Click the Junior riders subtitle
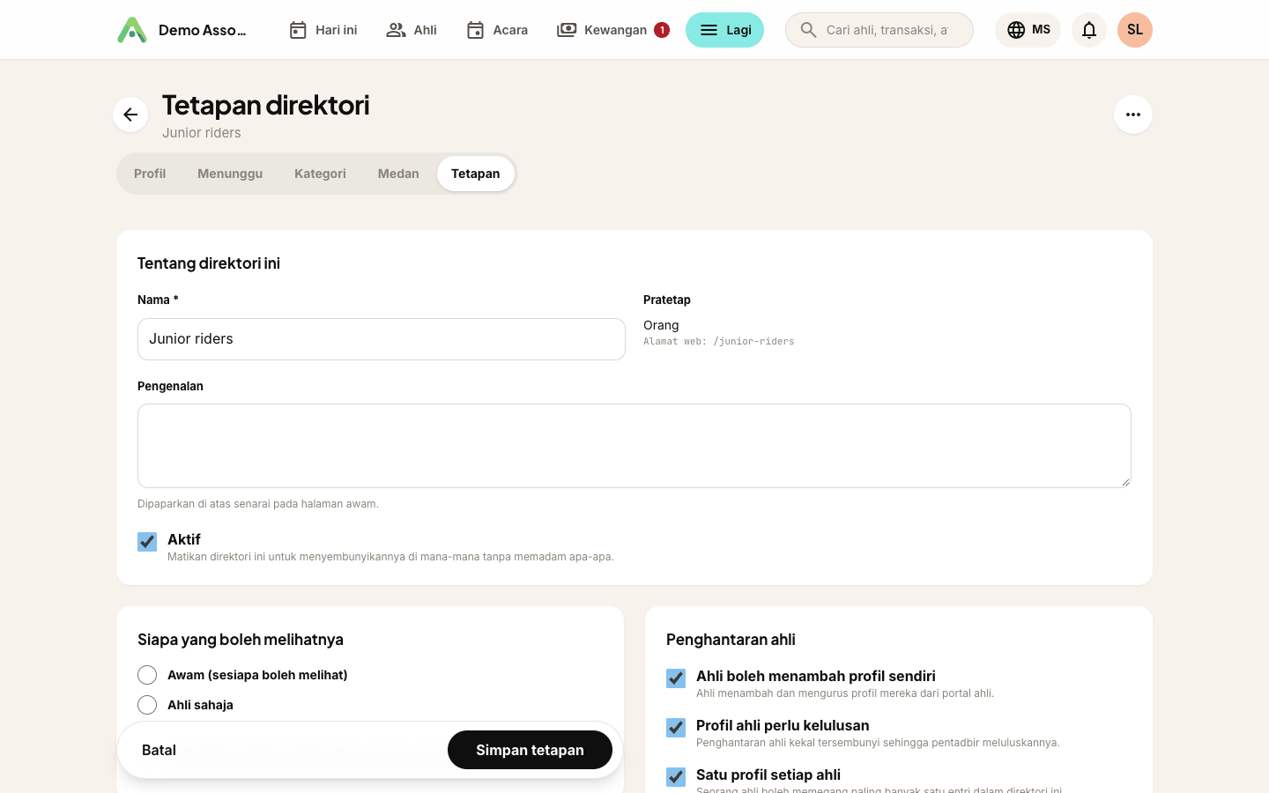Screen dimensions: 1269x793 tap(202, 133)
